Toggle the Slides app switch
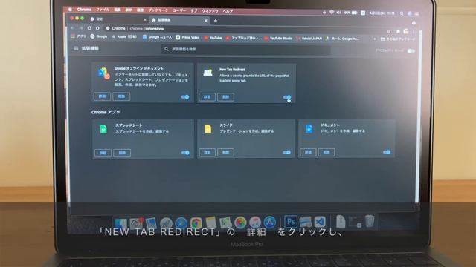This screenshot has height=267, width=476. click(x=286, y=152)
